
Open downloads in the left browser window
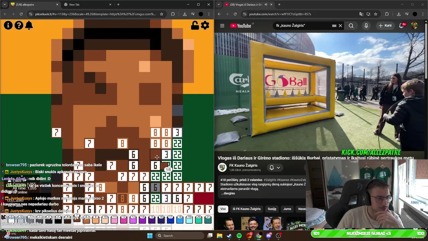[x=185, y=14]
